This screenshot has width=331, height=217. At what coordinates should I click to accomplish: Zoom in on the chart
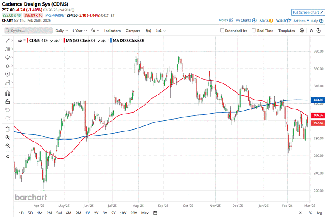(x=8, y=137)
